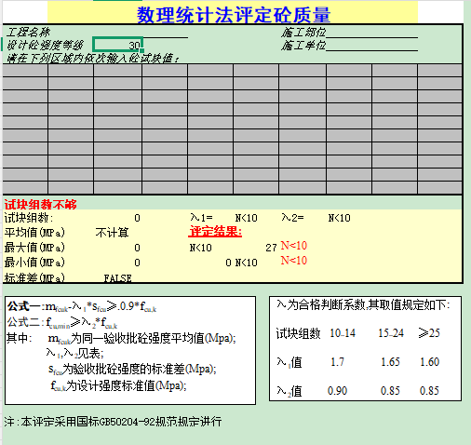Click the 公式一 formula text box
The image size is (471, 445).
tap(130, 350)
